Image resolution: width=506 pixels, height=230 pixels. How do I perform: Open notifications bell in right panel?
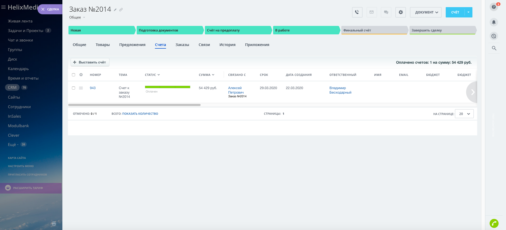(x=494, y=22)
